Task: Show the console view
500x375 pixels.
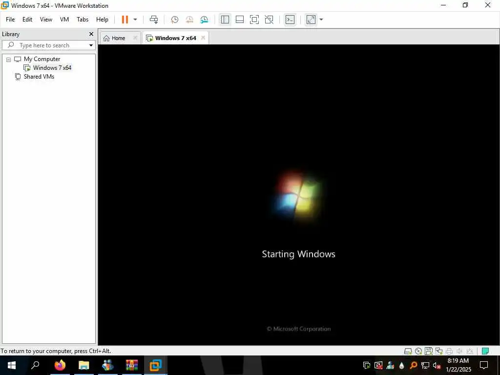Action: (x=290, y=20)
